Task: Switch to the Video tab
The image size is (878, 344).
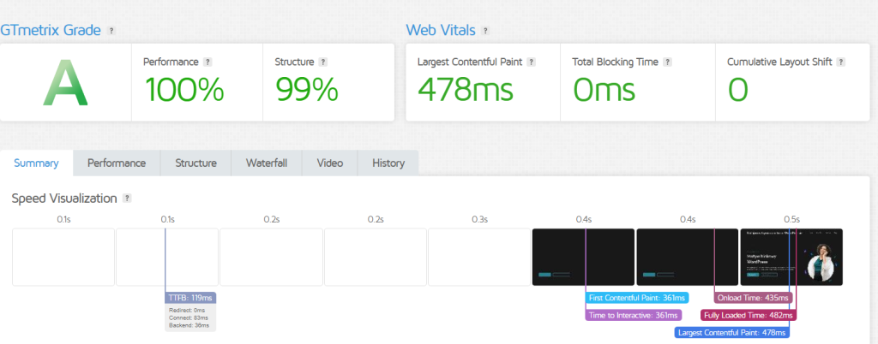Action: [x=330, y=163]
